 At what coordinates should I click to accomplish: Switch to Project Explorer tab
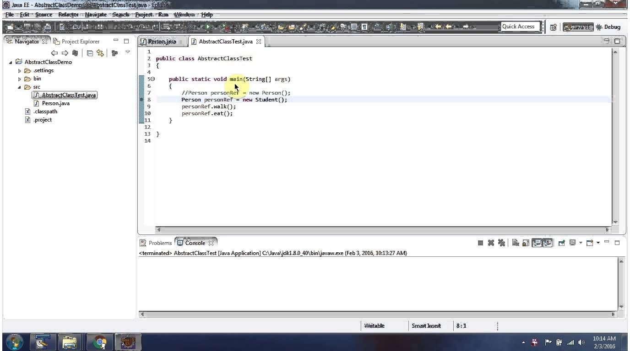pos(76,41)
